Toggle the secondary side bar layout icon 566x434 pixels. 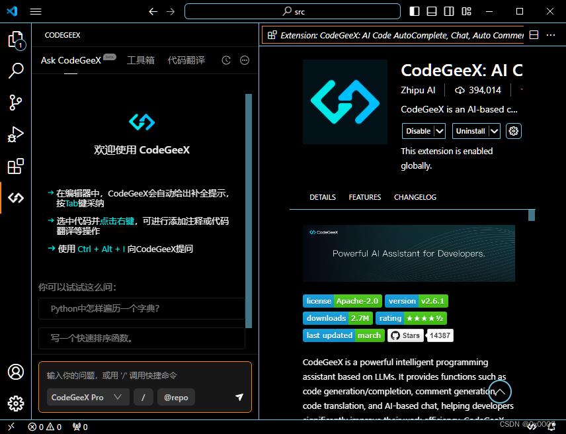(449, 11)
